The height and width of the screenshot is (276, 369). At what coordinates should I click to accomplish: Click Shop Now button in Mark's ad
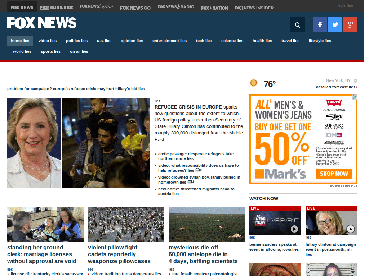click(334, 174)
